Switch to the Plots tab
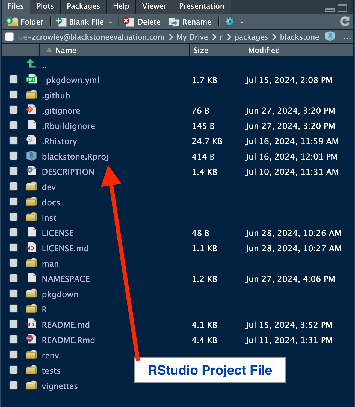Viewport: 355px width, 407px height. pos(45,6)
